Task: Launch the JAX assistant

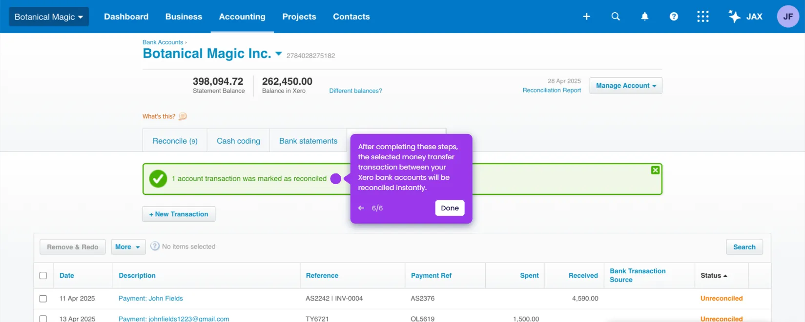Action: (x=745, y=17)
